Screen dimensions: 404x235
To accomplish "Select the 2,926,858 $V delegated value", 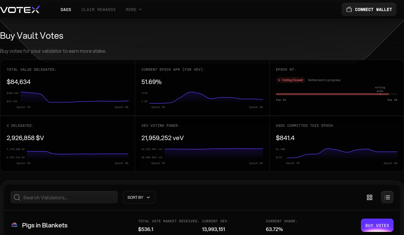I will pyautogui.click(x=25, y=138).
